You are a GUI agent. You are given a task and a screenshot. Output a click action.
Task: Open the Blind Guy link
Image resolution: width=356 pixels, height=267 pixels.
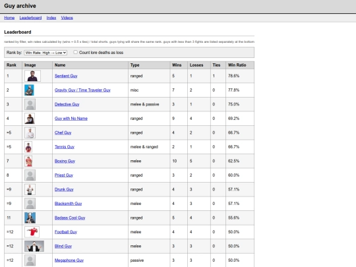pyautogui.click(x=63, y=246)
